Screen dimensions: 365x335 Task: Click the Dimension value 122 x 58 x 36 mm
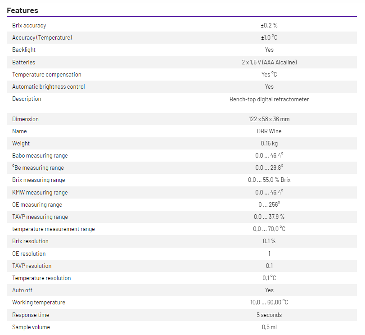coord(269,119)
